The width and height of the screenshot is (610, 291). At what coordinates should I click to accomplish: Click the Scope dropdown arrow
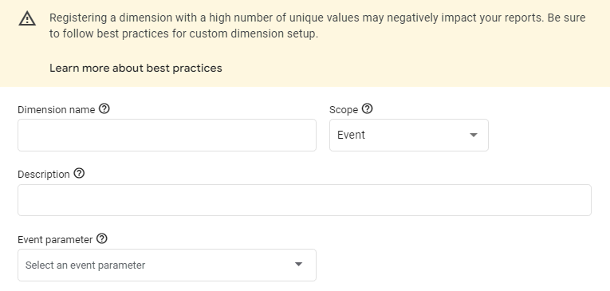coord(474,135)
